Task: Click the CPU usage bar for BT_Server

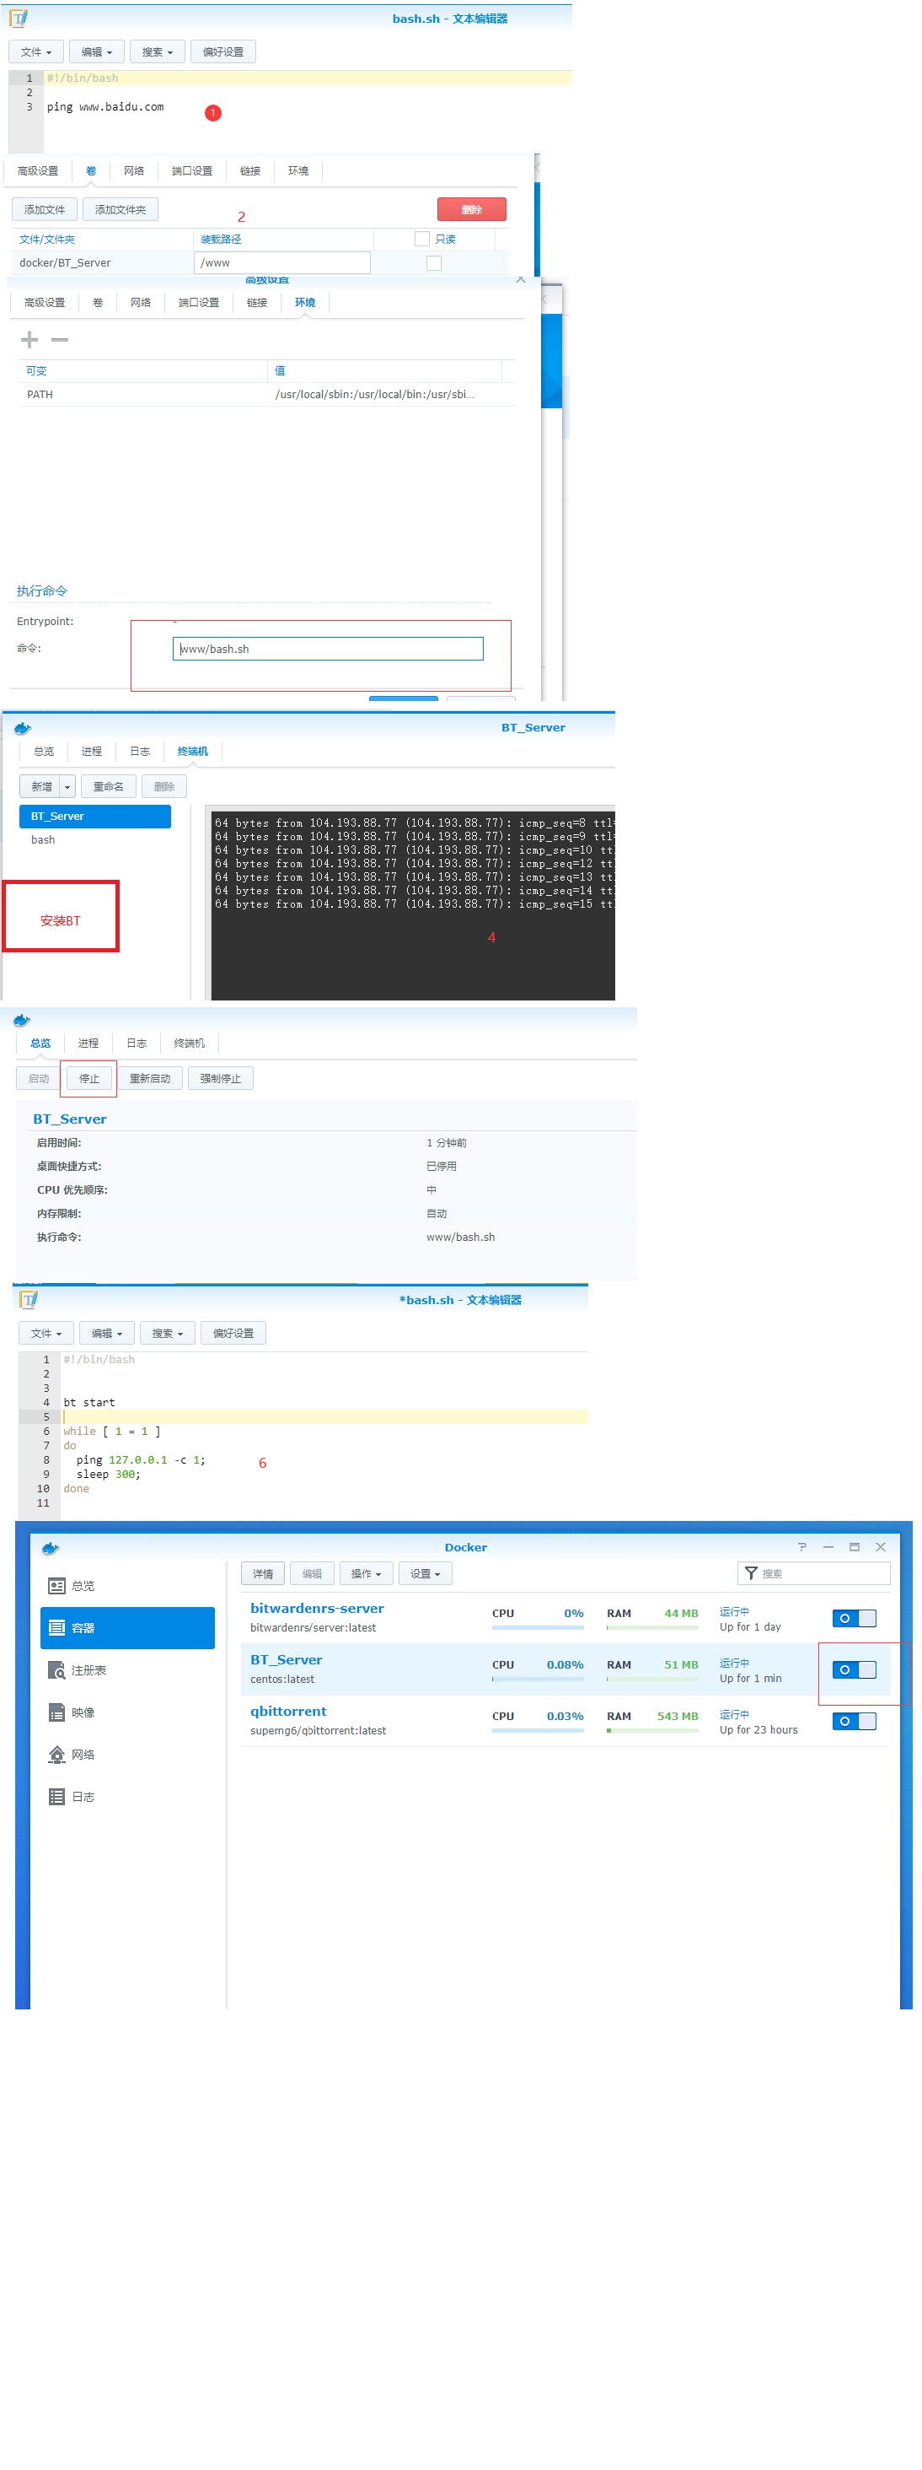Action: [x=538, y=1679]
